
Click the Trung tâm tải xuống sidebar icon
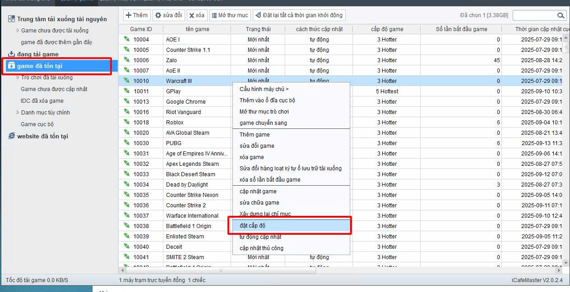(11, 19)
